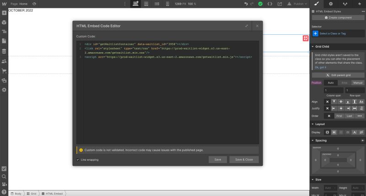366x196 pixels.
Task: Open the Ecommerce cart panel
Action: point(4,71)
